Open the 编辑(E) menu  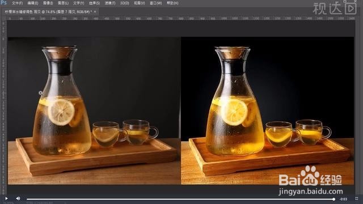pos(33,3)
